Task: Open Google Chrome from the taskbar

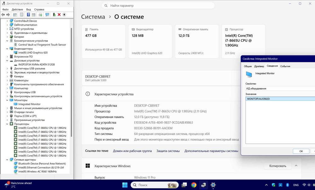Action: (194, 185)
